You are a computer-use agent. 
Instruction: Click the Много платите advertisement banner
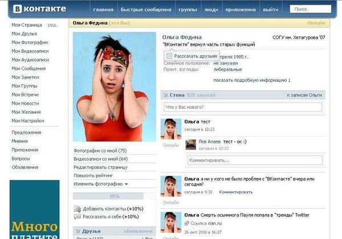(x=34, y=209)
